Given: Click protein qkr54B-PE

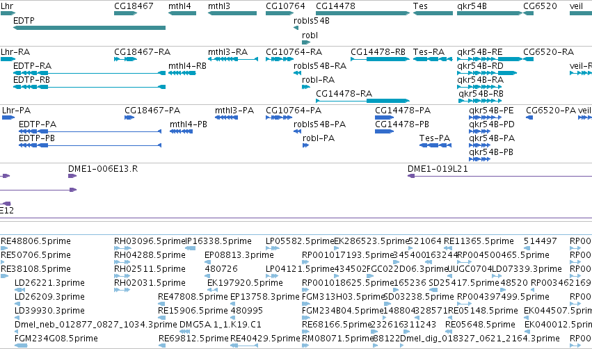Looking at the screenshot, I should point(491,110).
